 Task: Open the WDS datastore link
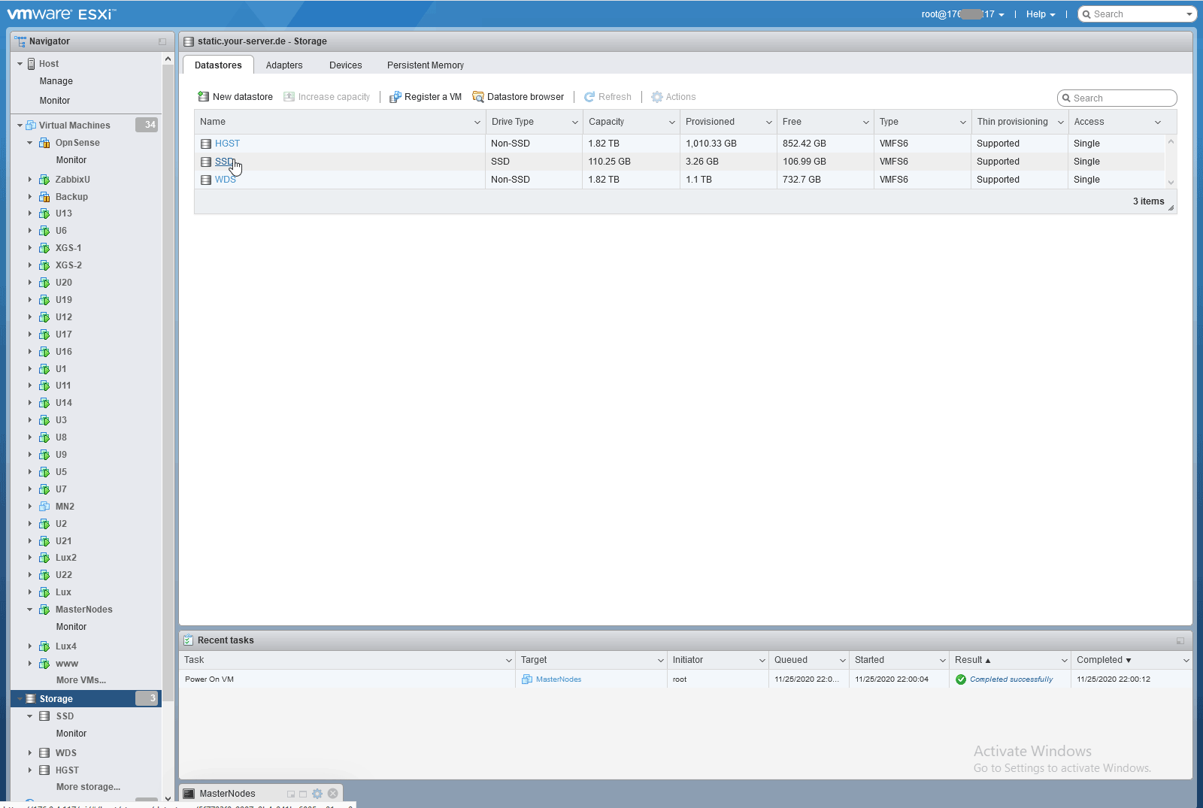(226, 180)
